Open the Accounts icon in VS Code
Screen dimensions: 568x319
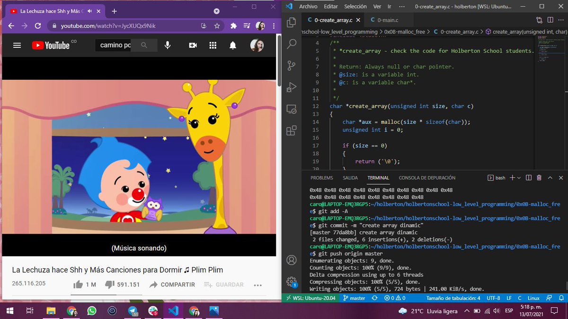tap(292, 260)
